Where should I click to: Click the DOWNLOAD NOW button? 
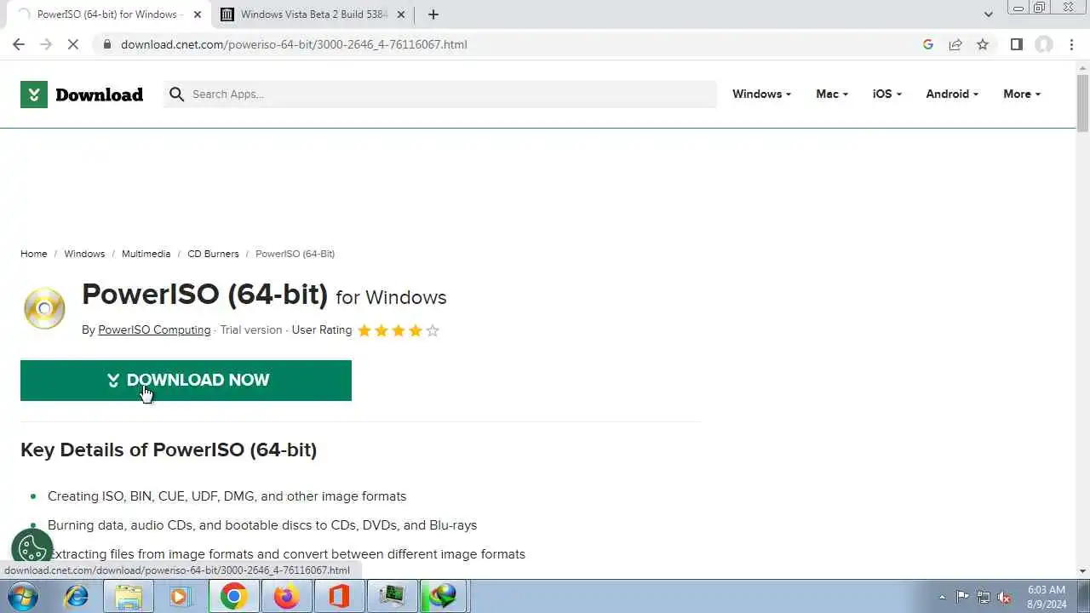tap(186, 381)
